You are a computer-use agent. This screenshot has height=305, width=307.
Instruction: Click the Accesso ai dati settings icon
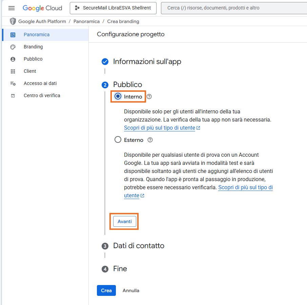(x=13, y=83)
